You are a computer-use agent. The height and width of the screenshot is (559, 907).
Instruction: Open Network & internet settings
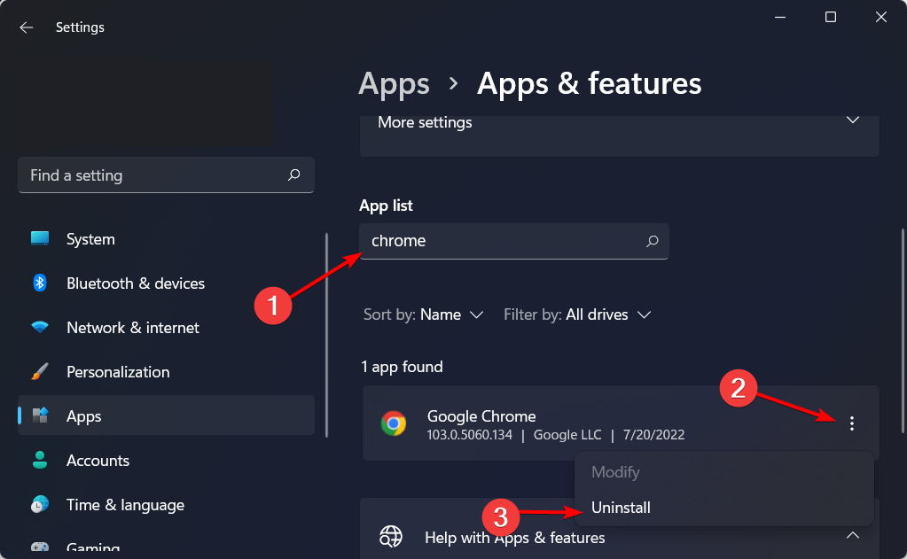click(166, 327)
